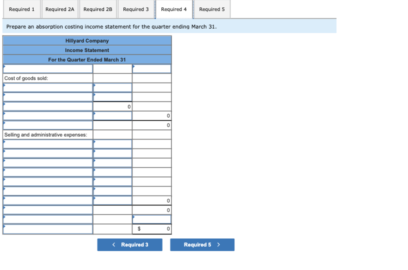
Task: Go to the Required 3 tab
Action: click(x=136, y=9)
